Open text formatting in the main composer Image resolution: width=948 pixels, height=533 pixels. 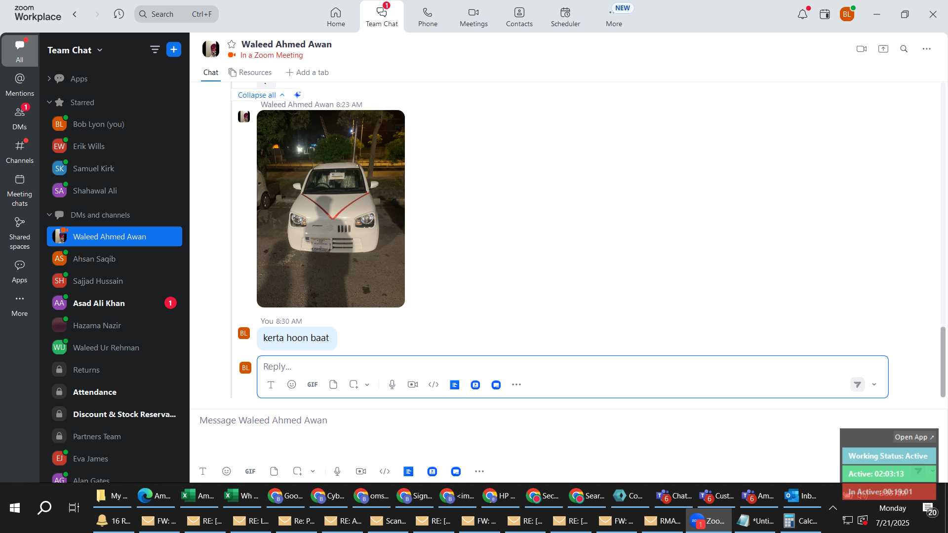[x=203, y=471]
